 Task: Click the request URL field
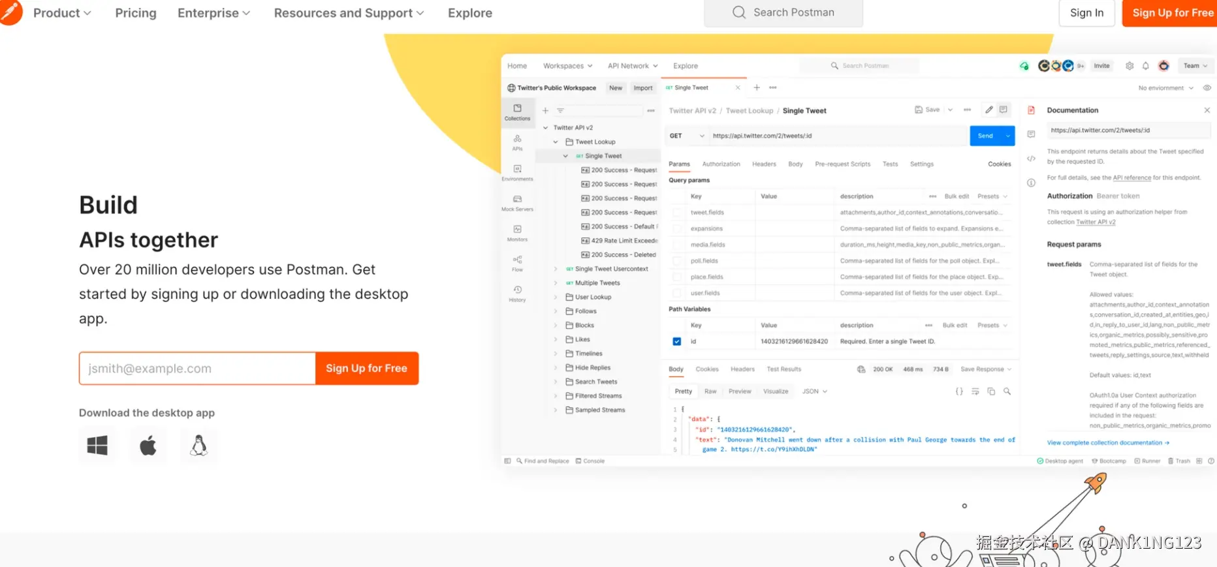[x=838, y=136]
